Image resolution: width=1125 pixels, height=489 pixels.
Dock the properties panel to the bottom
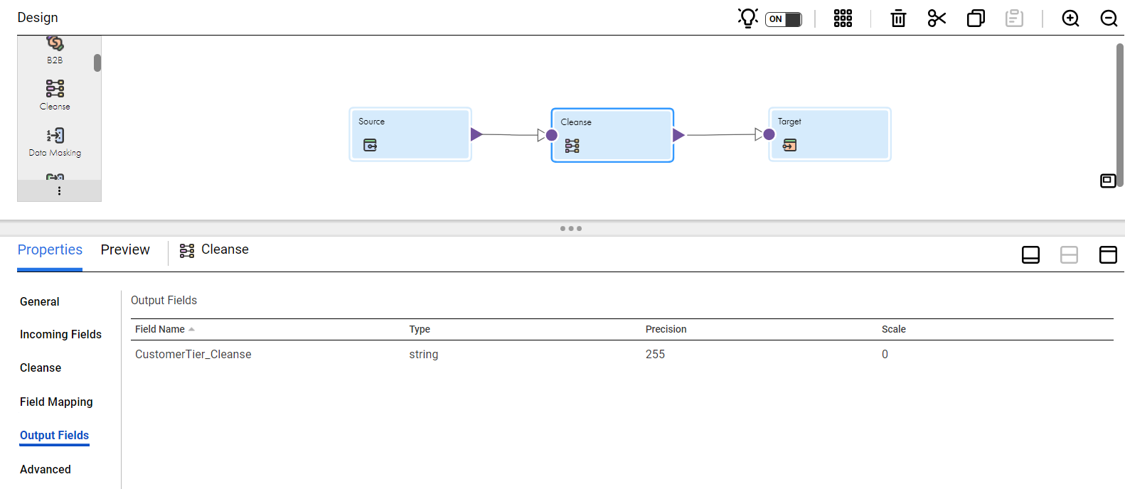[x=1030, y=254]
